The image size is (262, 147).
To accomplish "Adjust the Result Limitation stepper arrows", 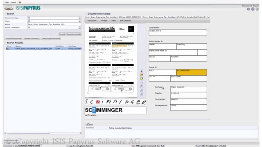I will [80, 27].
